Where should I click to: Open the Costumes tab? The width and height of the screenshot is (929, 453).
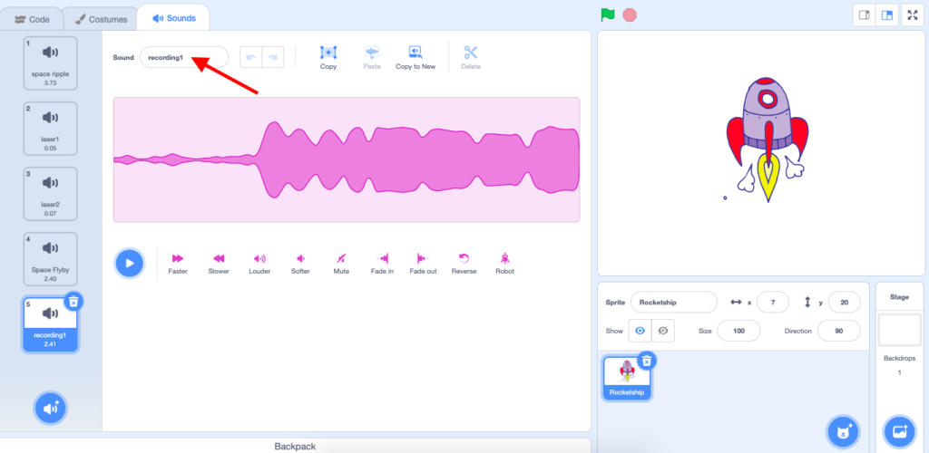pyautogui.click(x=101, y=19)
